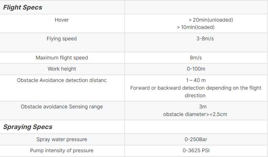Click the Spraying Specs section heading
Viewport: 268px width, 157px height.
28,127
